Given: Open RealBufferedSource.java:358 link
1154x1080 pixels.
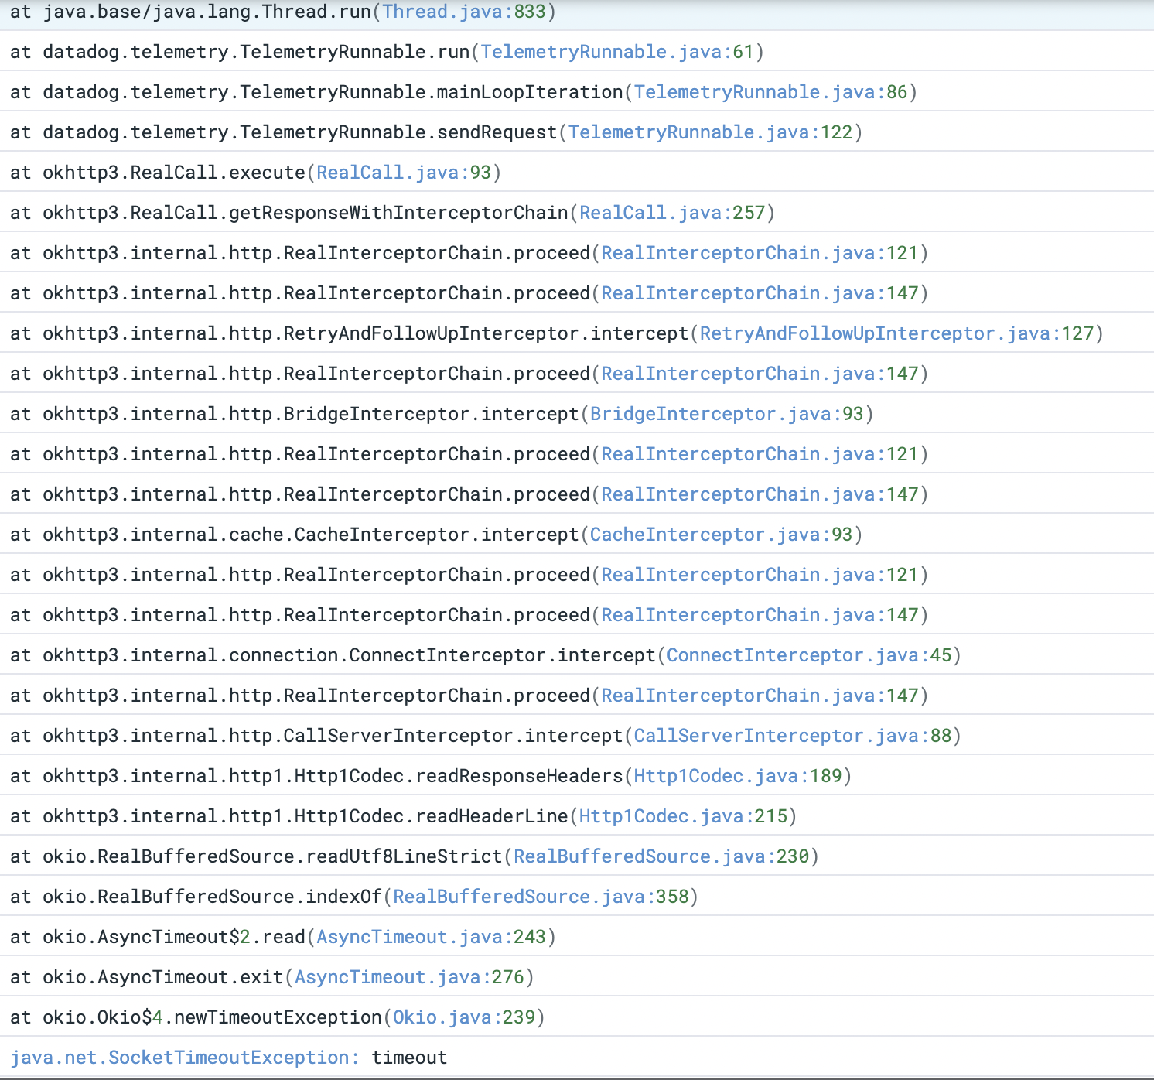Looking at the screenshot, I should [x=541, y=897].
